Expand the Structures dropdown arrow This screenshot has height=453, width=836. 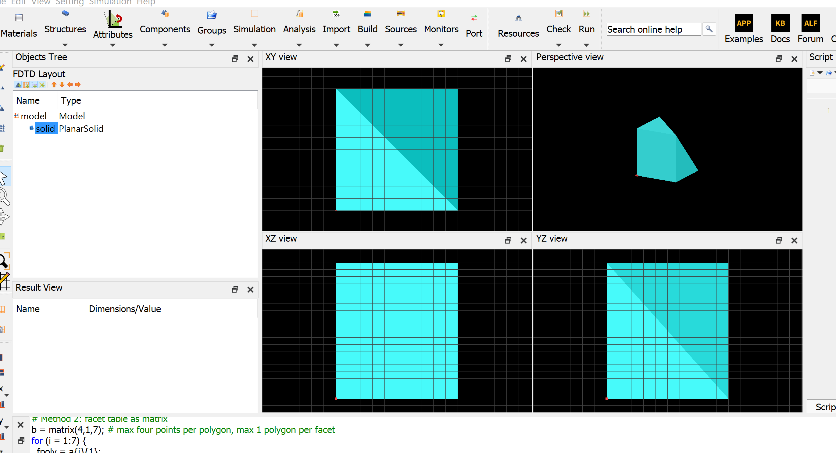click(65, 45)
